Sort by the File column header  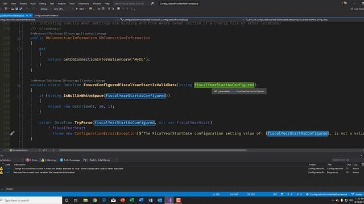tap(329, 165)
